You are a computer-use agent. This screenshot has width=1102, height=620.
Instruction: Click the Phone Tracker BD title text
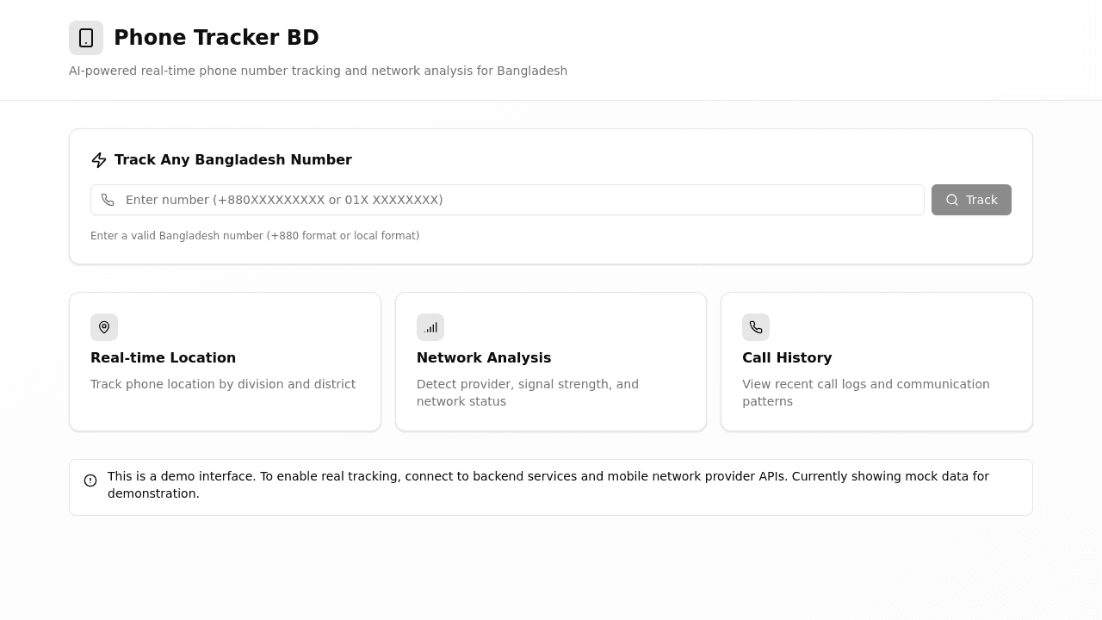click(216, 37)
